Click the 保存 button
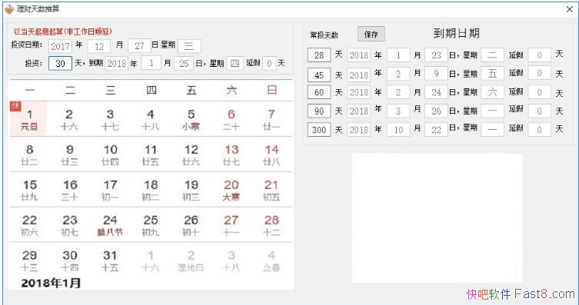 [x=371, y=35]
